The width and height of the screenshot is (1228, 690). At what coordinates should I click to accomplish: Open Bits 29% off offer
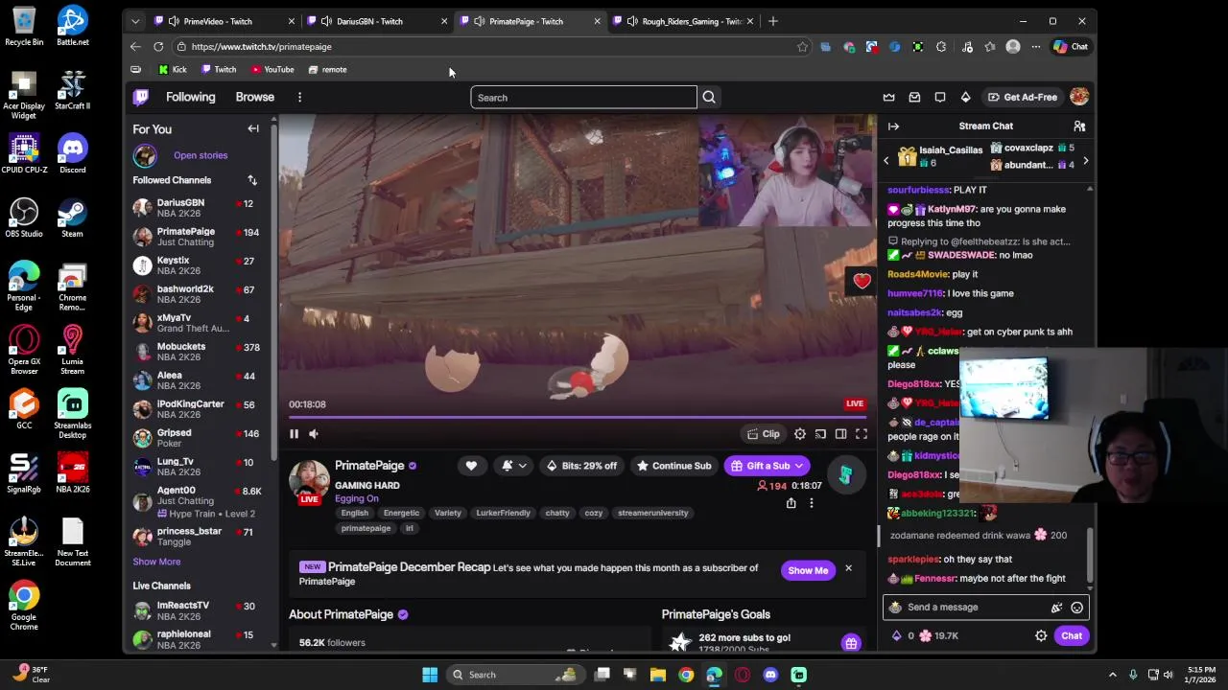[x=582, y=466]
